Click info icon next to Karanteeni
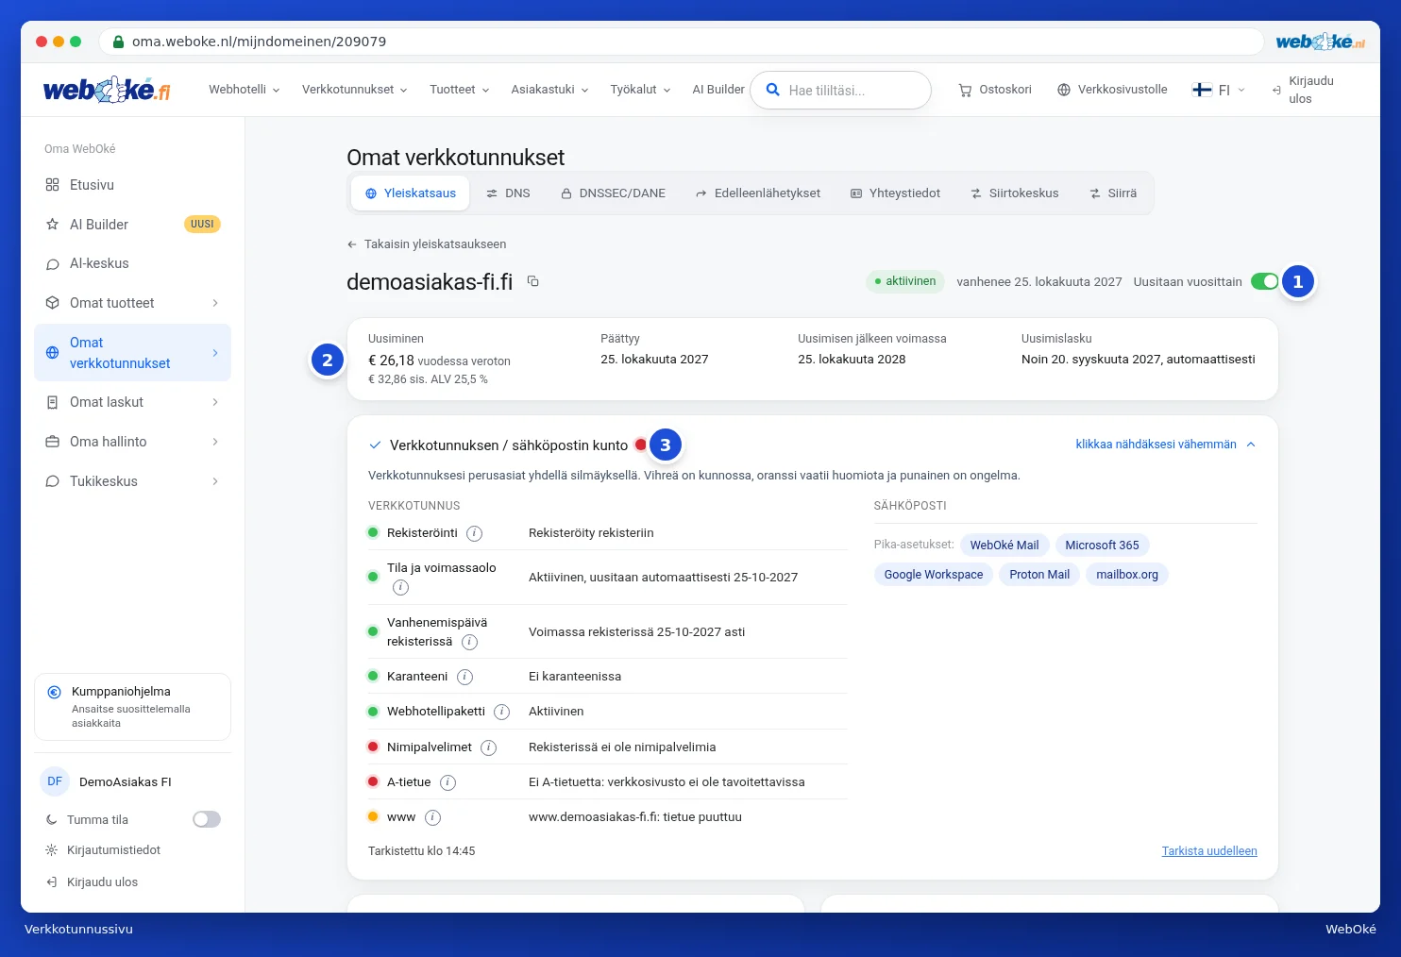Screen dimensions: 1401x957 pos(465,677)
